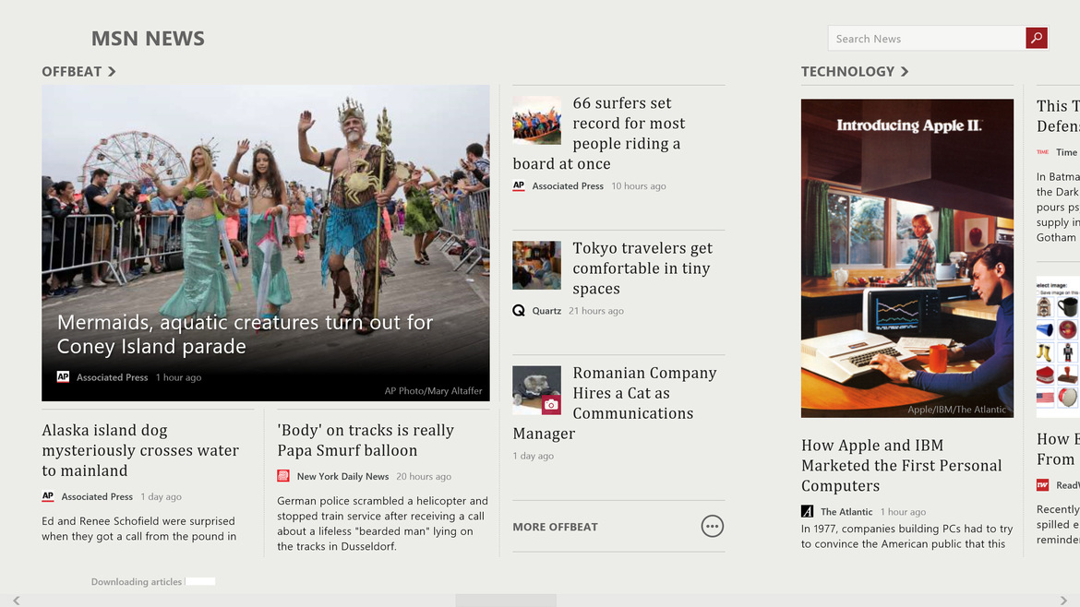Open Tokyo travelers get comfortable headline
The image size is (1080, 607).
[642, 268]
